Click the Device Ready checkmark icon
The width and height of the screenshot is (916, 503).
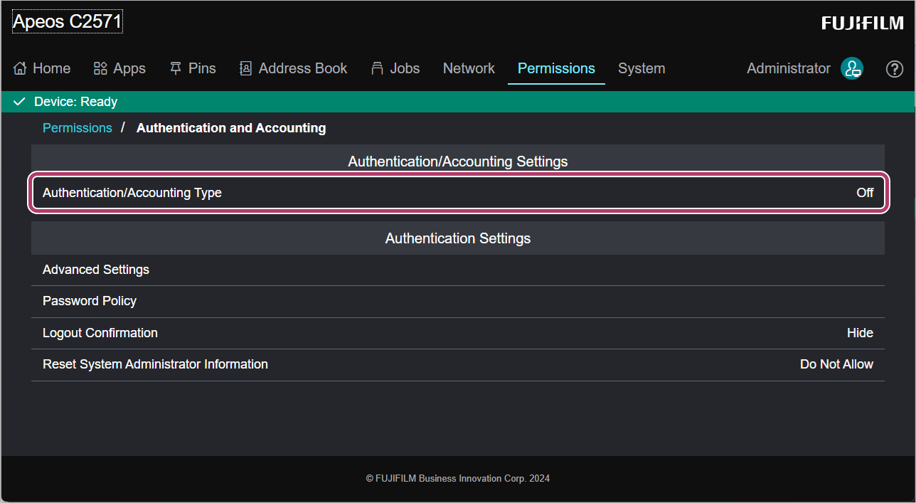[x=20, y=102]
